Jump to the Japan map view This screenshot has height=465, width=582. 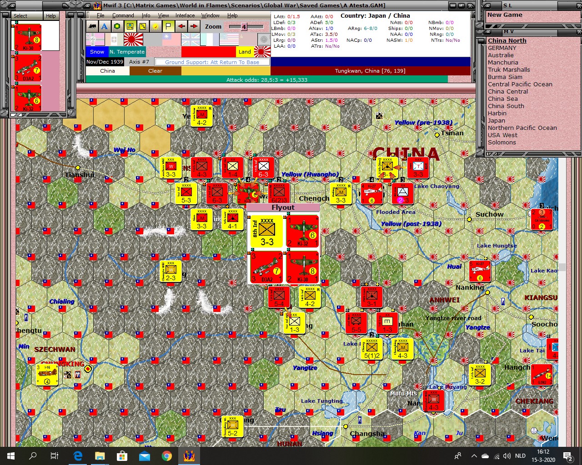point(497,121)
